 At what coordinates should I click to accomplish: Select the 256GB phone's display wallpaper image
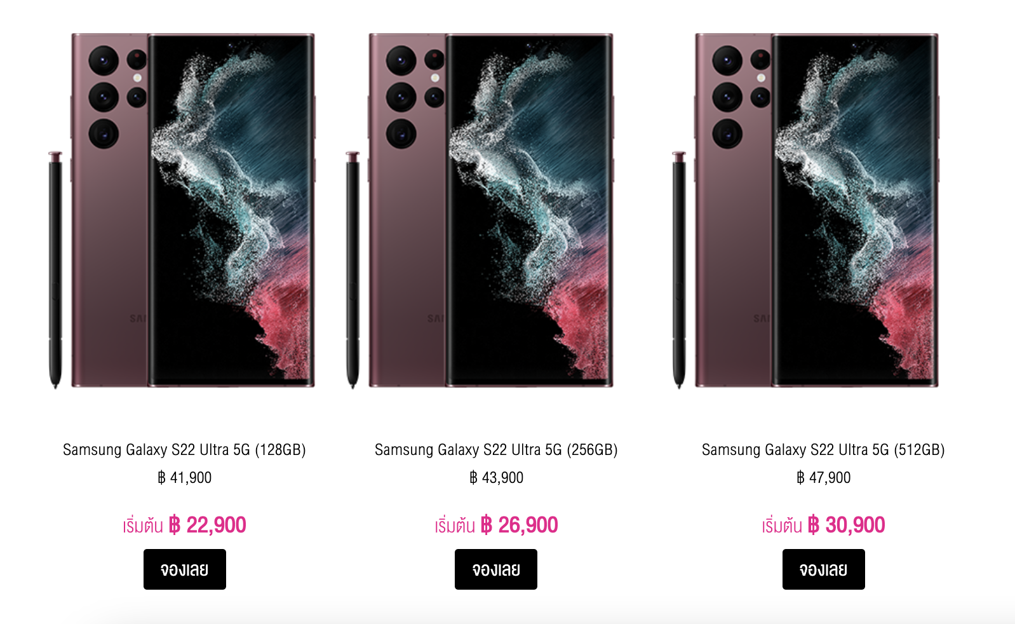529,210
